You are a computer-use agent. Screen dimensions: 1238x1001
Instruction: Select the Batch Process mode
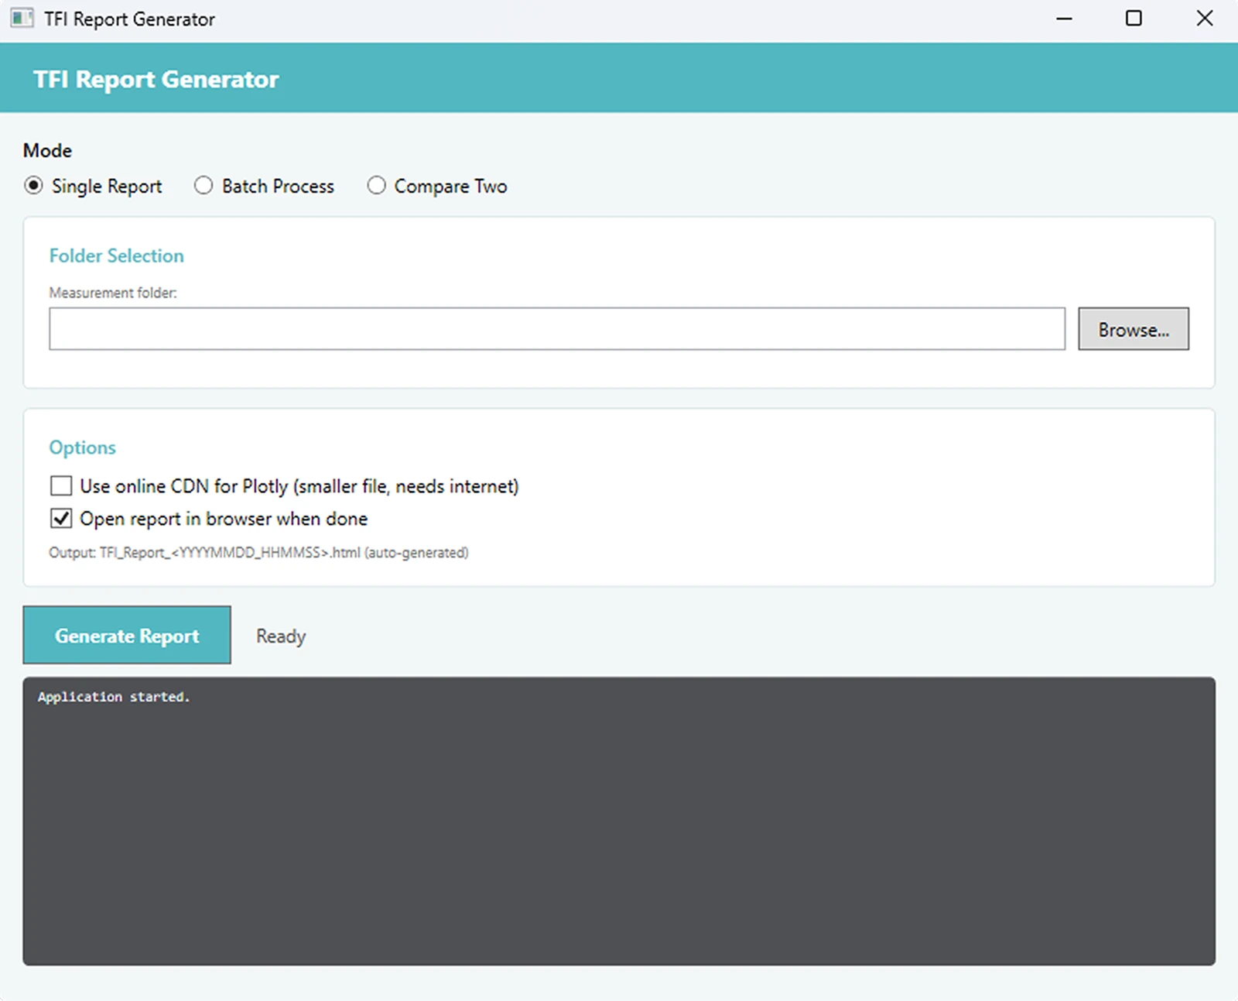click(264, 186)
